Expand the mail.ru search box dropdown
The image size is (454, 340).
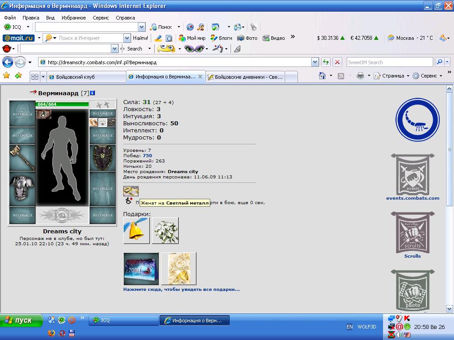click(x=127, y=38)
